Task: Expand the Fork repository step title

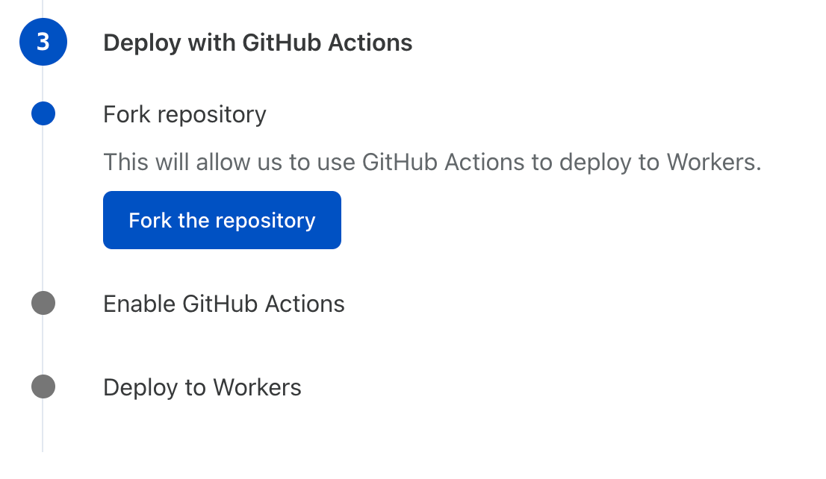Action: pyautogui.click(x=185, y=115)
